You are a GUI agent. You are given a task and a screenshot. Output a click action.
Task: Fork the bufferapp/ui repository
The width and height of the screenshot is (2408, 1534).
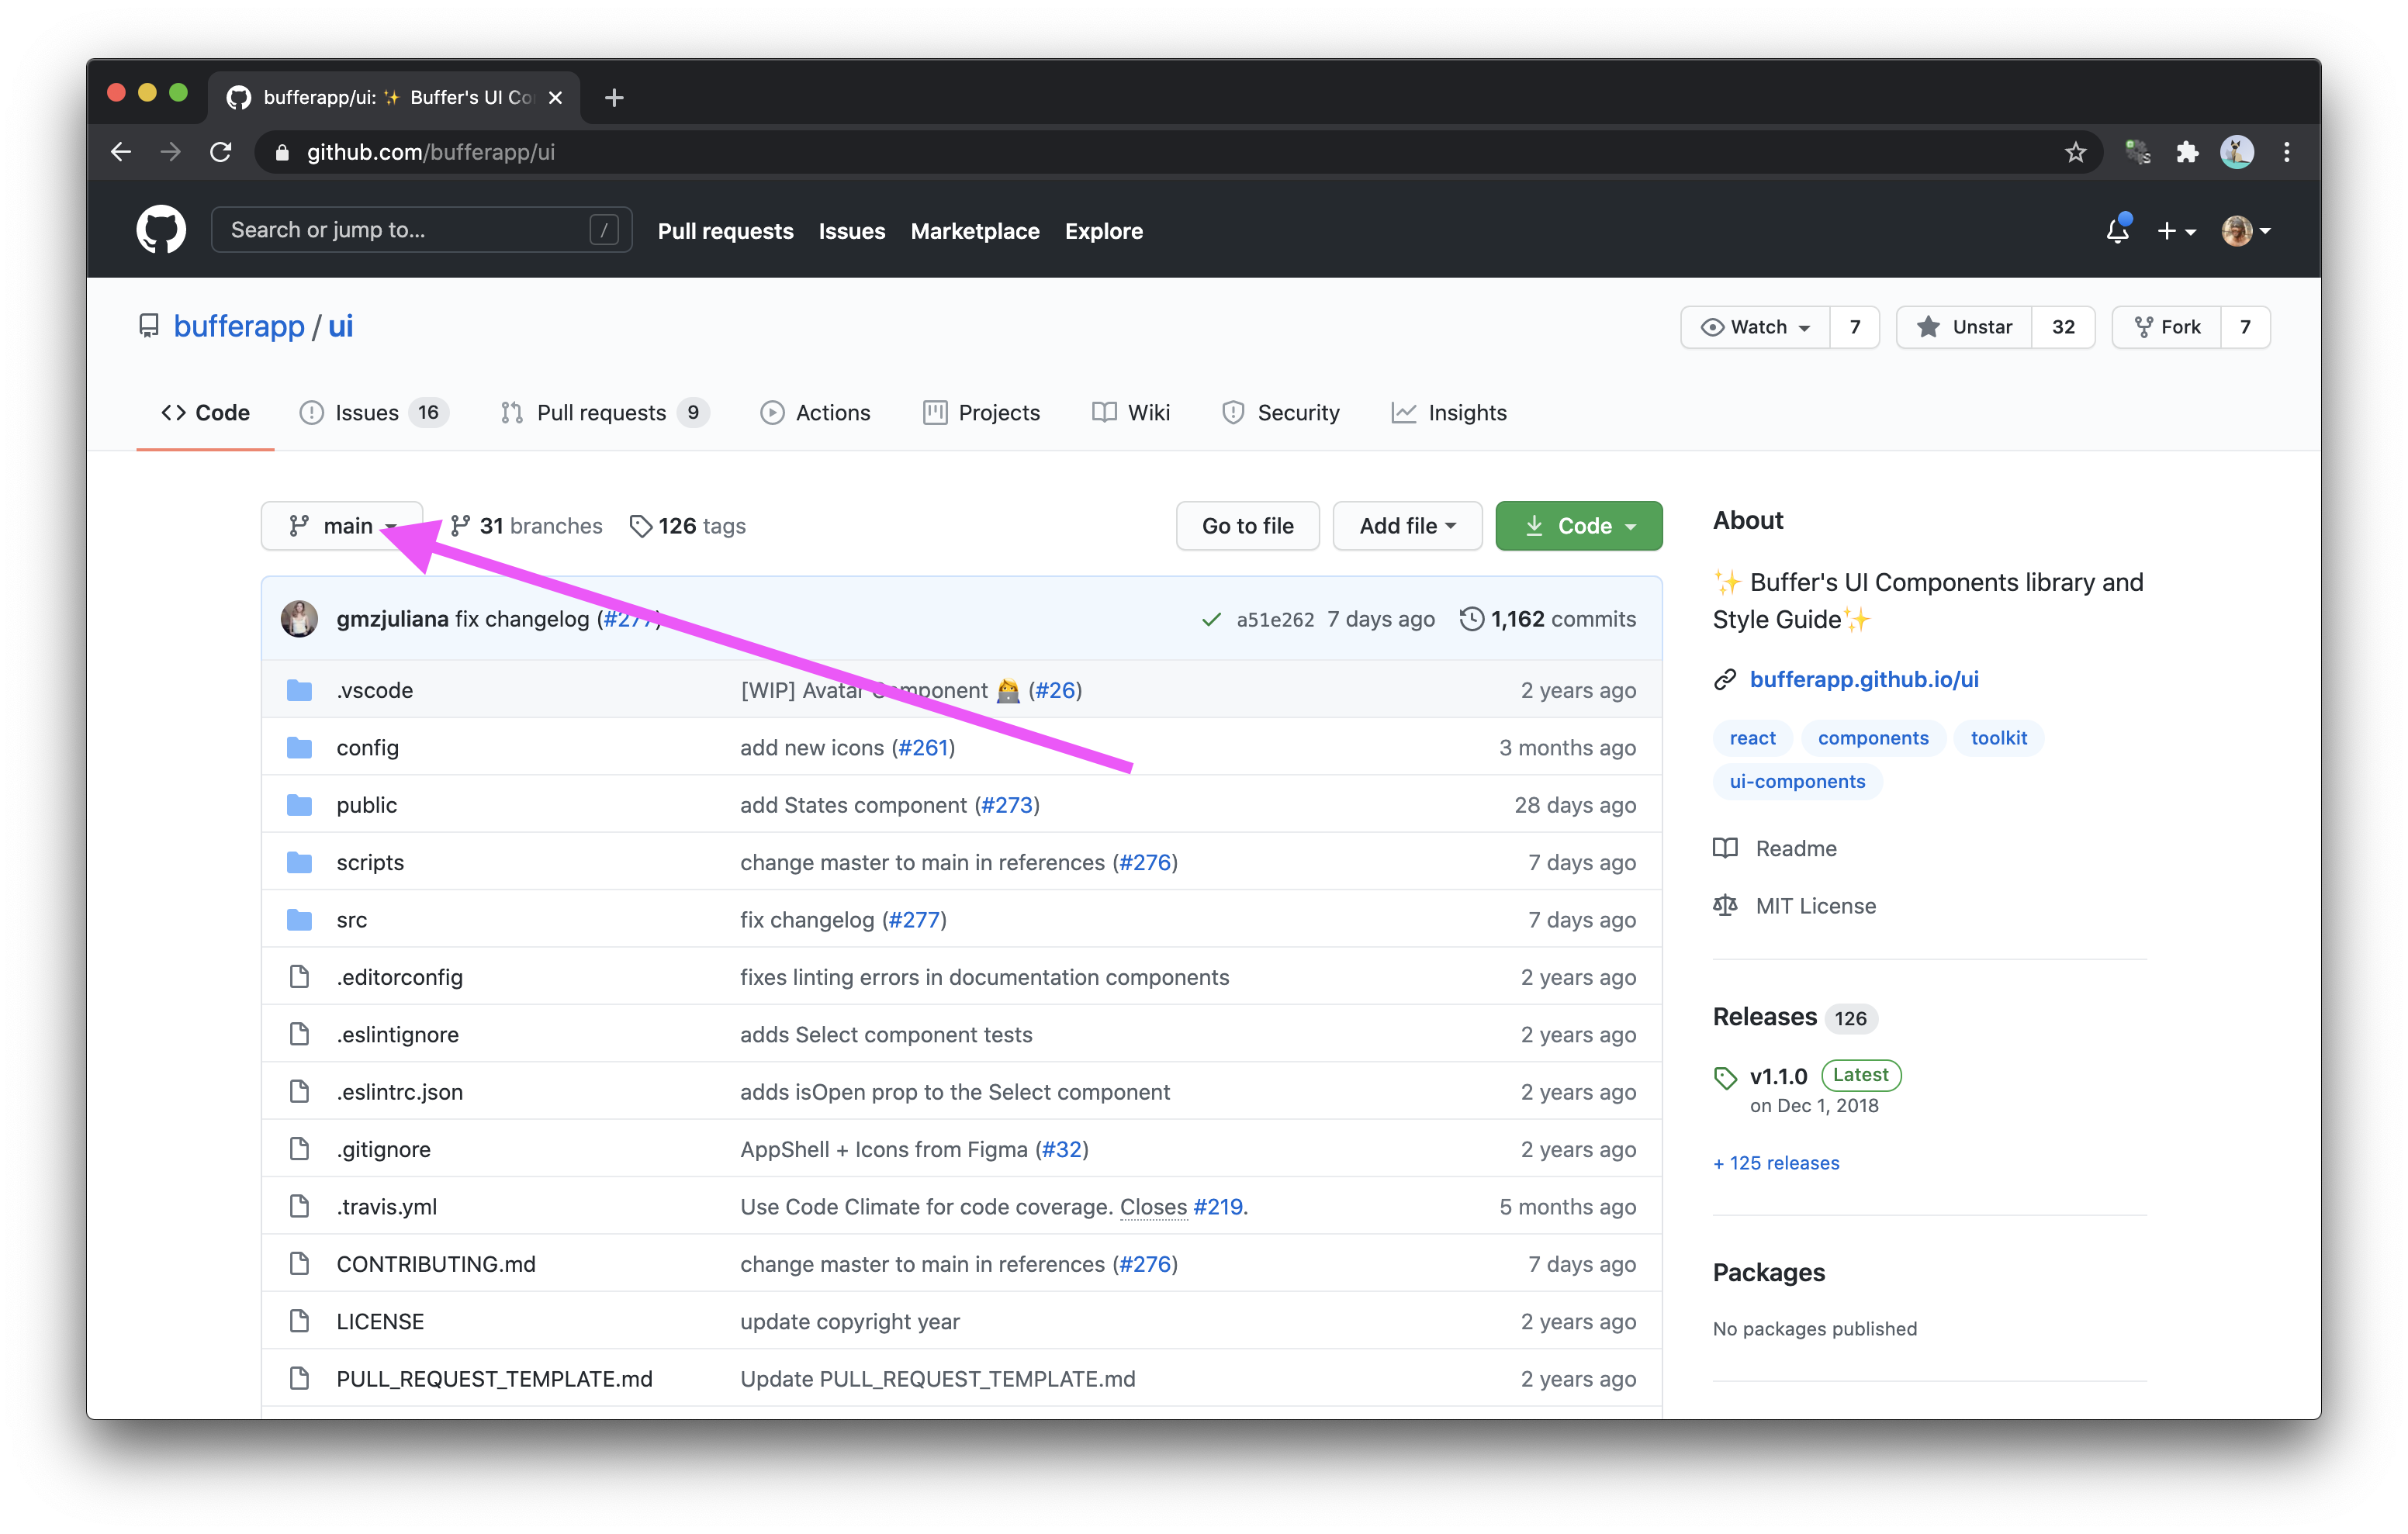tap(2169, 327)
